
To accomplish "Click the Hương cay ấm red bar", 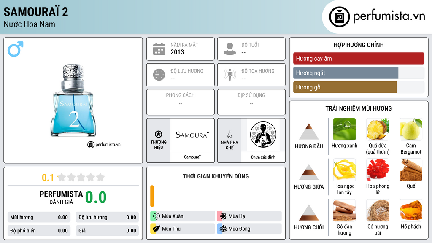I will (359, 58).
